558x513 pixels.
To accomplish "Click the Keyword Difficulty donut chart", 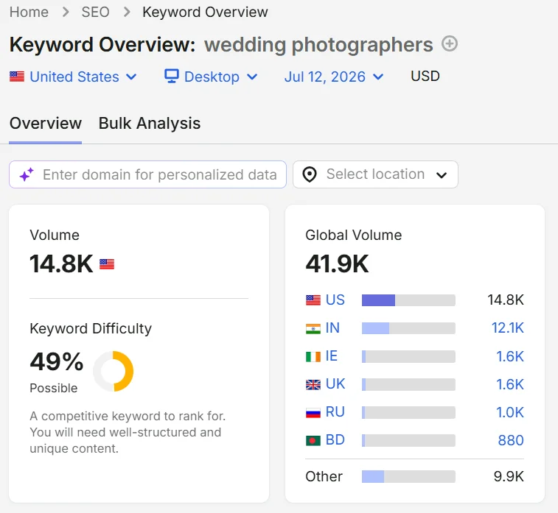I will pos(114,371).
